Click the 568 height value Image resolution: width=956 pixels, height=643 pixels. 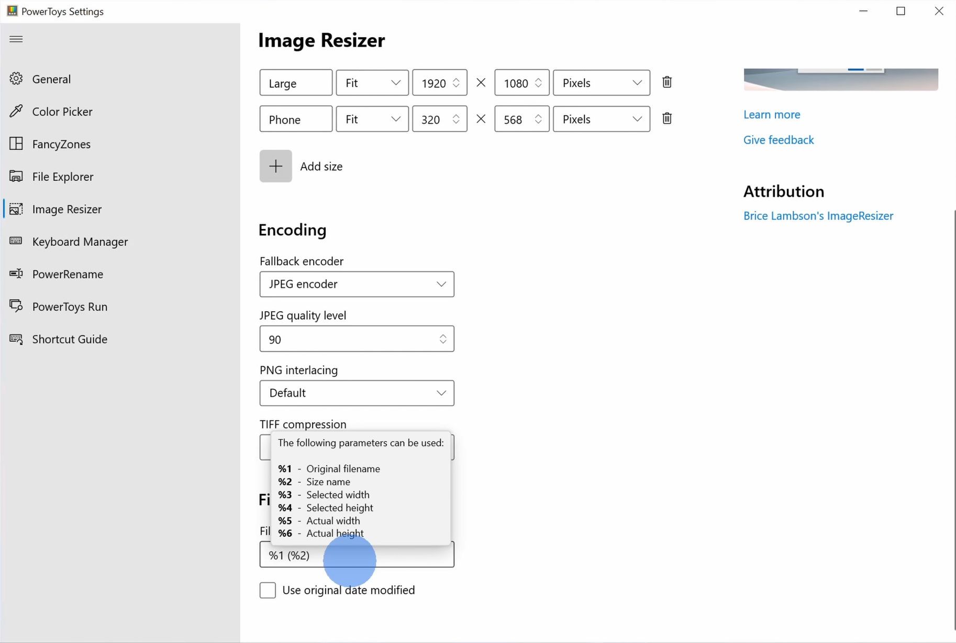(513, 119)
